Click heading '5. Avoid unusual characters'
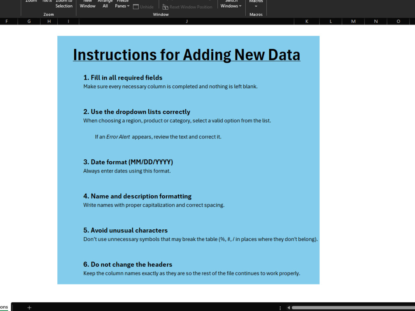The height and width of the screenshot is (311, 415). (x=125, y=230)
